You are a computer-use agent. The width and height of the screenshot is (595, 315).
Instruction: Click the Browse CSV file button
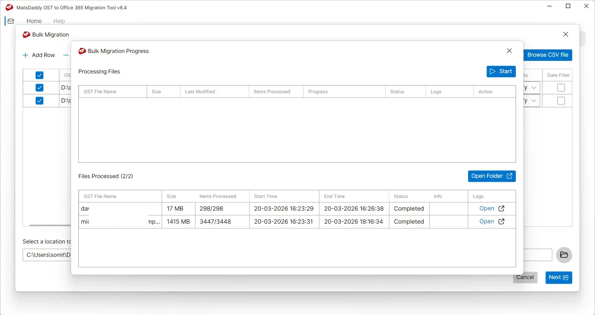click(x=548, y=55)
